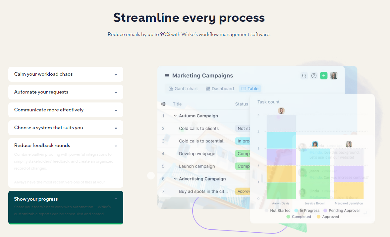Screen dimensions: 390x237
Task: Click the green plus add button
Action: [x=324, y=76]
